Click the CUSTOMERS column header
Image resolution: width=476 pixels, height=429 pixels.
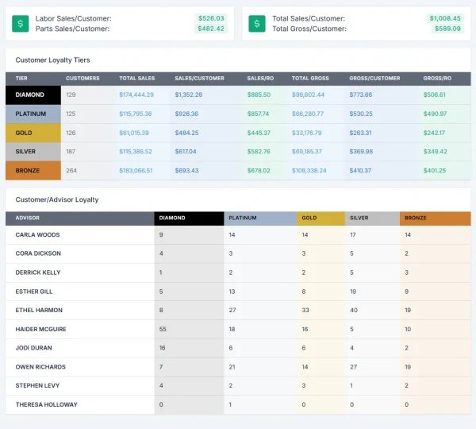pyautogui.click(x=83, y=78)
